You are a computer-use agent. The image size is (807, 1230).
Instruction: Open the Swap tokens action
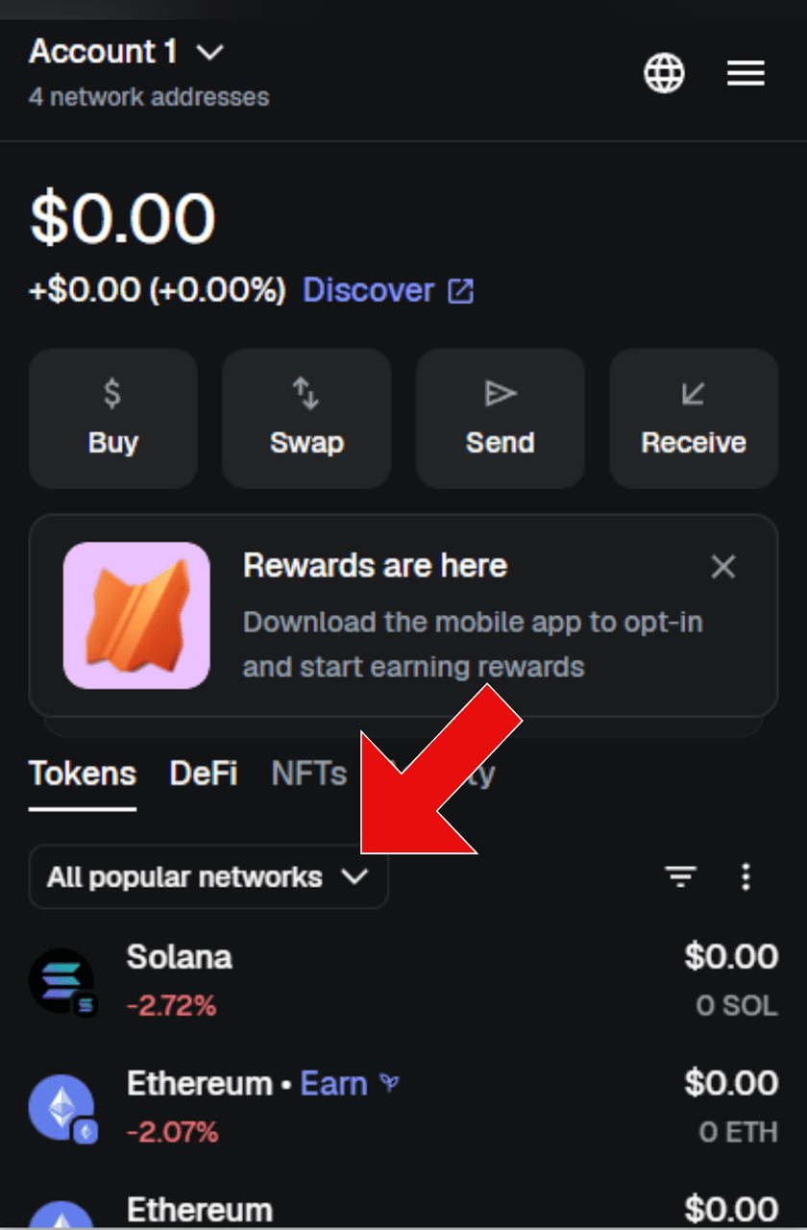click(x=306, y=418)
